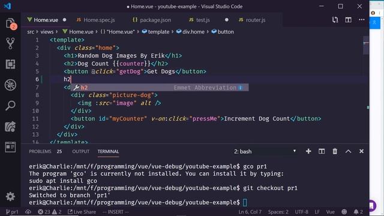Click the Home.vue file breadcrumb

78,32
